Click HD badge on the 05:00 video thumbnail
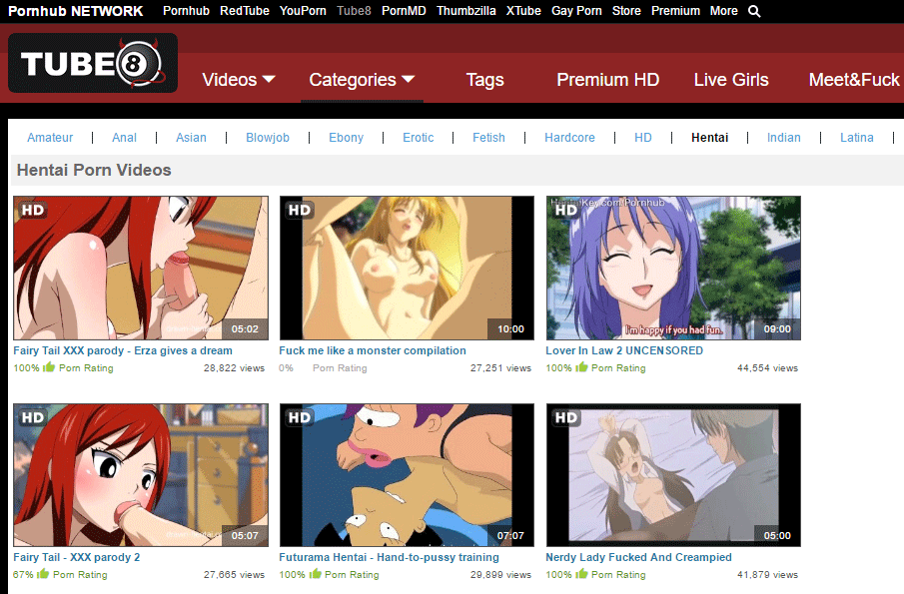 click(x=565, y=417)
